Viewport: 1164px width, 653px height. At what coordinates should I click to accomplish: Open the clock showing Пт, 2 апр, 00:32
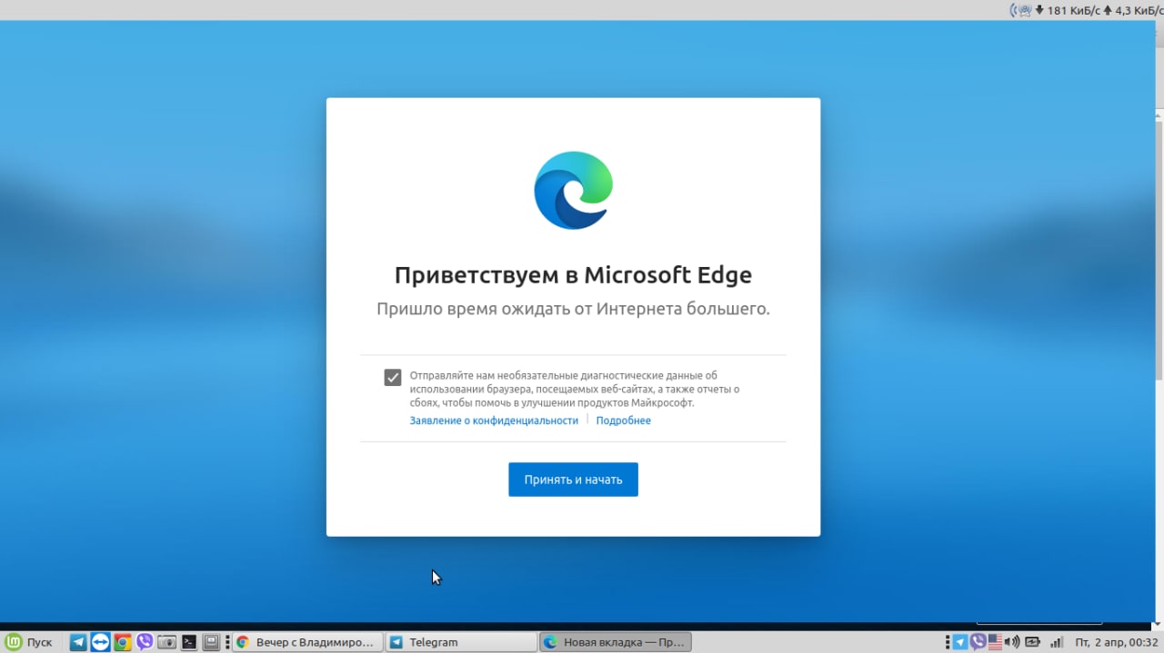(1116, 642)
